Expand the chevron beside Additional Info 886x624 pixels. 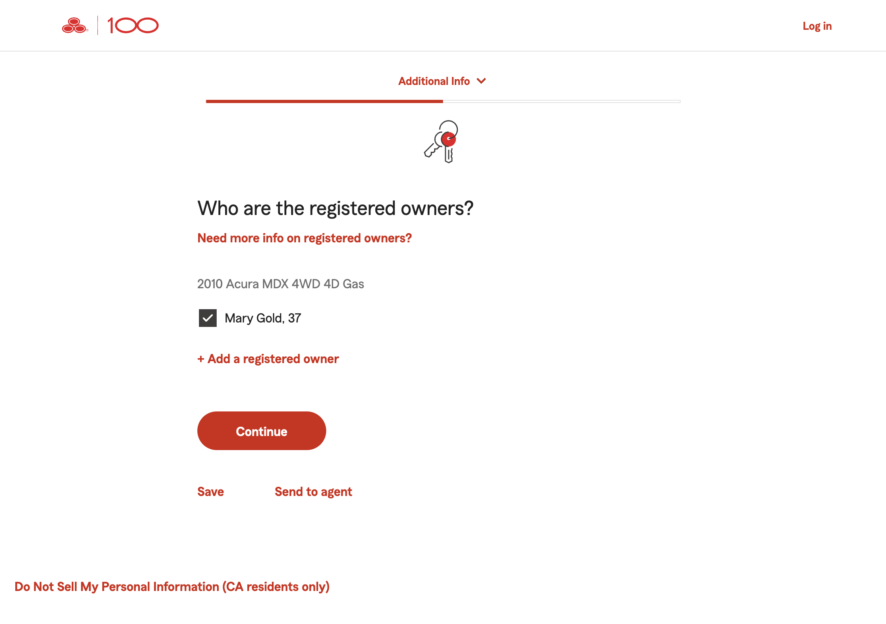(x=481, y=81)
